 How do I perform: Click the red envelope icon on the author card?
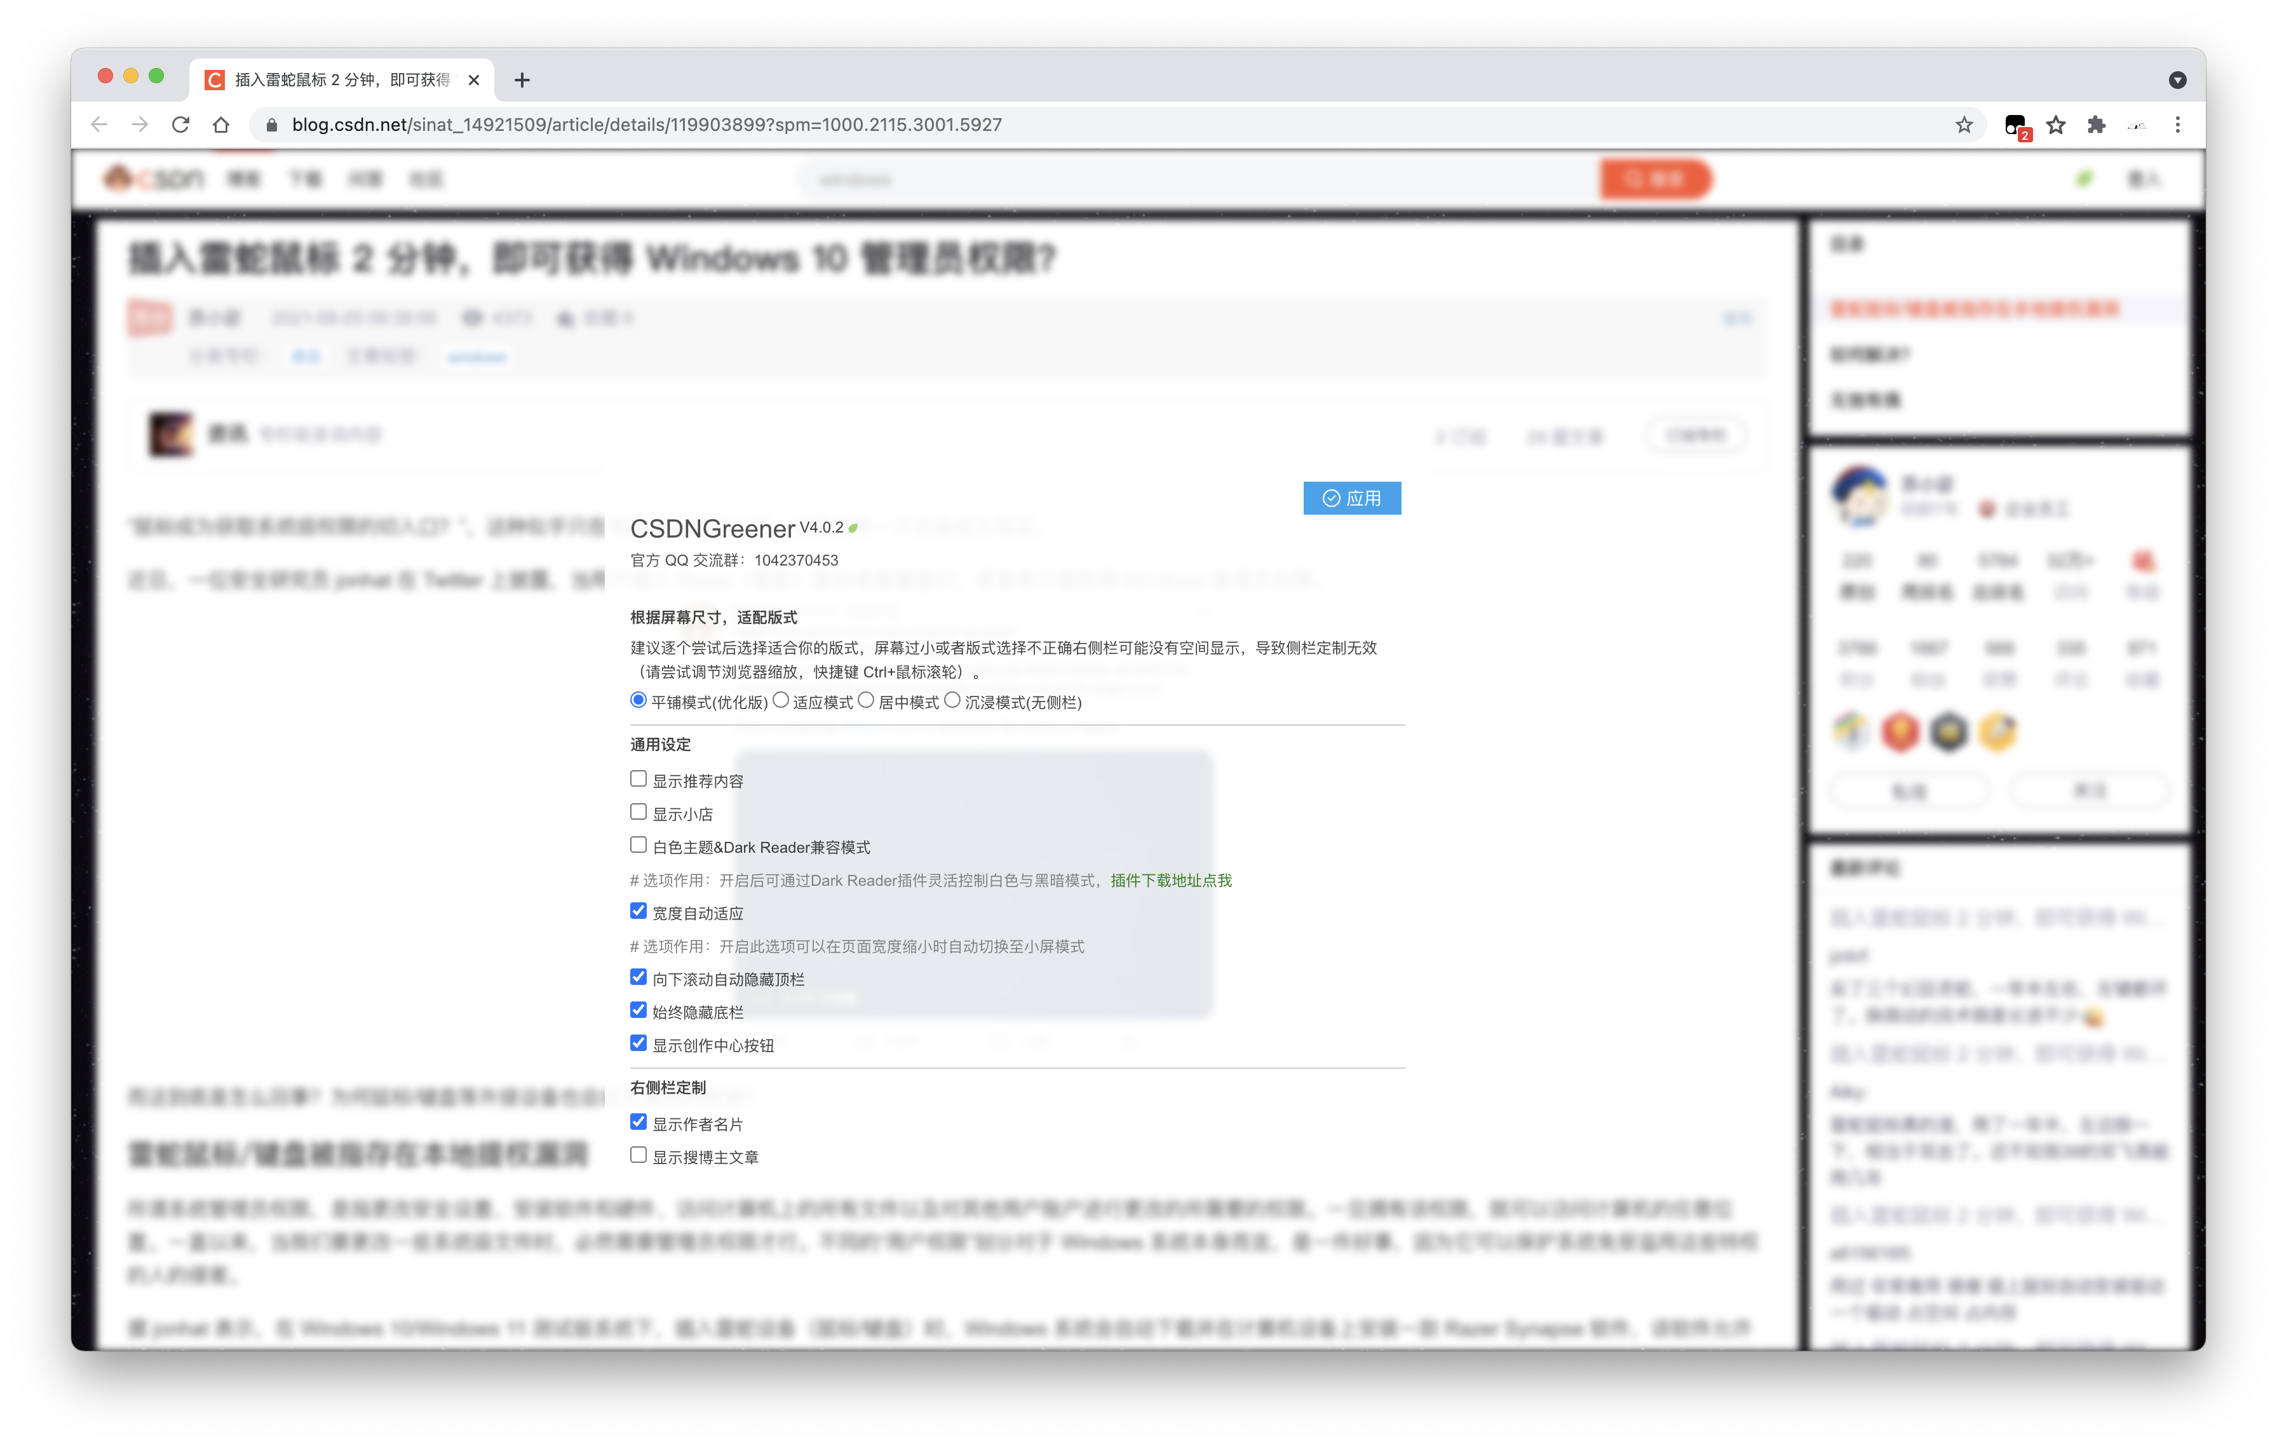click(2143, 560)
